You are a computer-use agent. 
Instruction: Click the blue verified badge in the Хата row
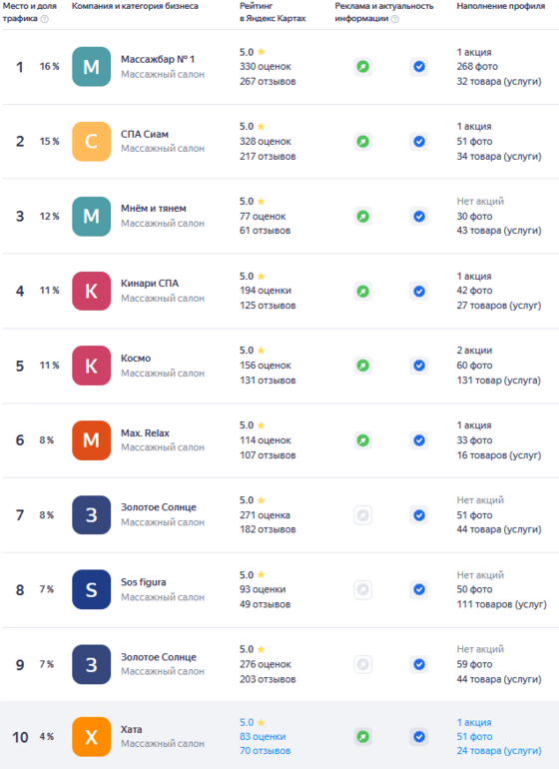click(x=419, y=737)
